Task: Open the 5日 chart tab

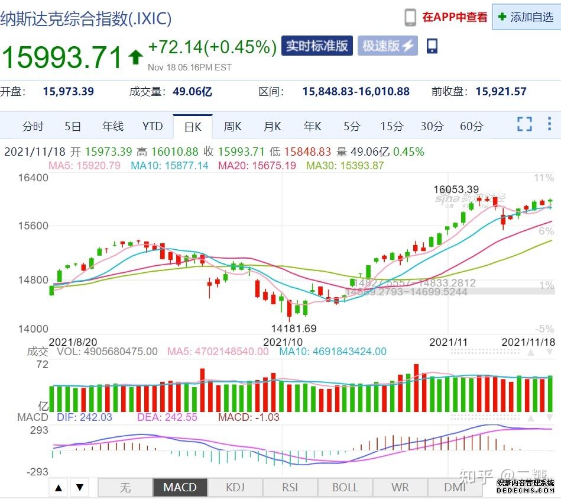Action: [x=73, y=127]
